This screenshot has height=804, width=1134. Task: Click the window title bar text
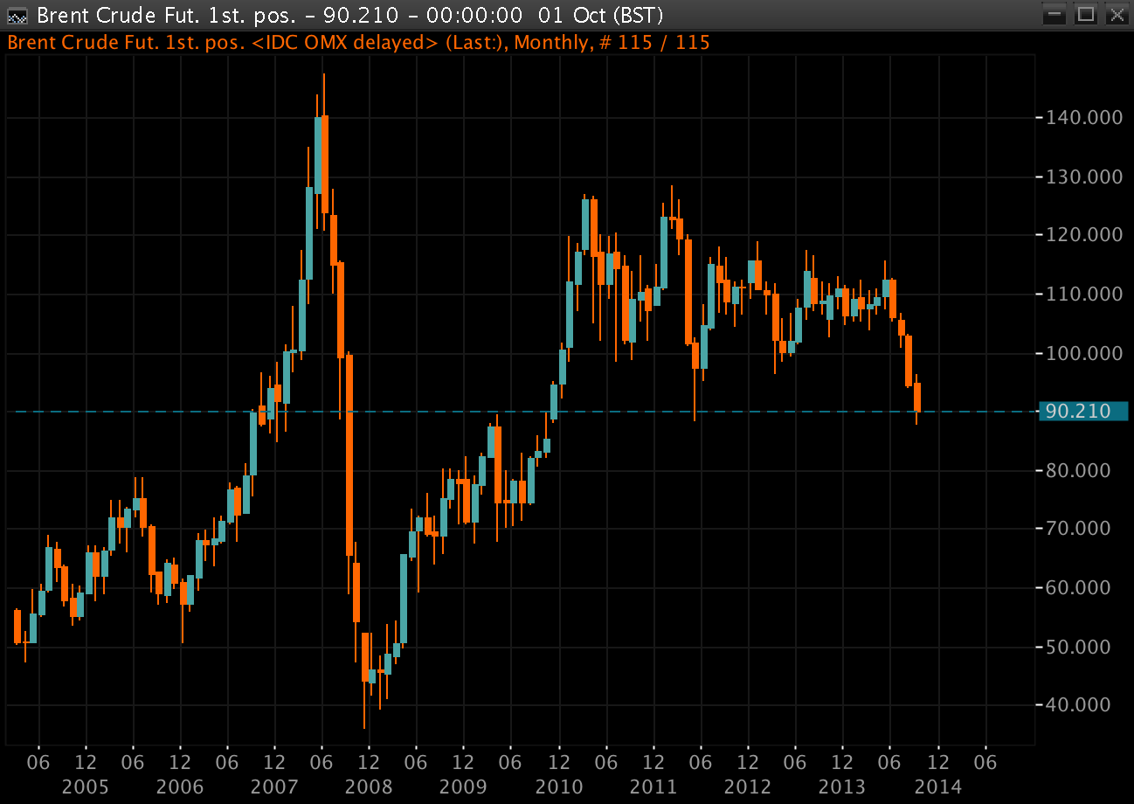click(349, 15)
